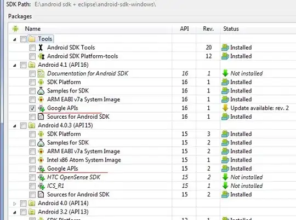Click the yellow update-available arrow icon
Viewport: 296px width, 220px height.
point(225,108)
